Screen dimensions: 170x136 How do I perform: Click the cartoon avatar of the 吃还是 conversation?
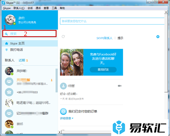click(9, 103)
